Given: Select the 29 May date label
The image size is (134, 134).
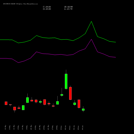Looking at the screenshot, I should point(57,127).
